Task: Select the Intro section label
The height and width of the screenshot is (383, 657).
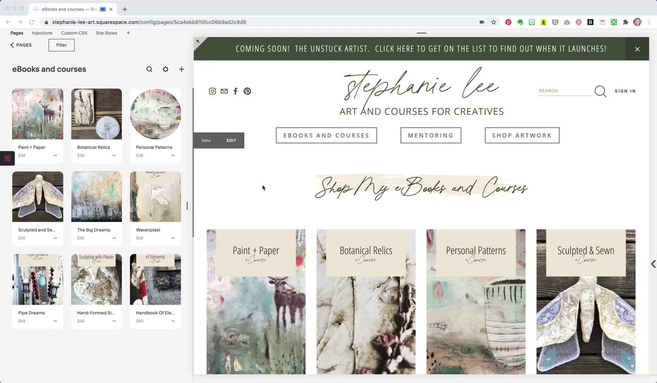Action: 206,140
